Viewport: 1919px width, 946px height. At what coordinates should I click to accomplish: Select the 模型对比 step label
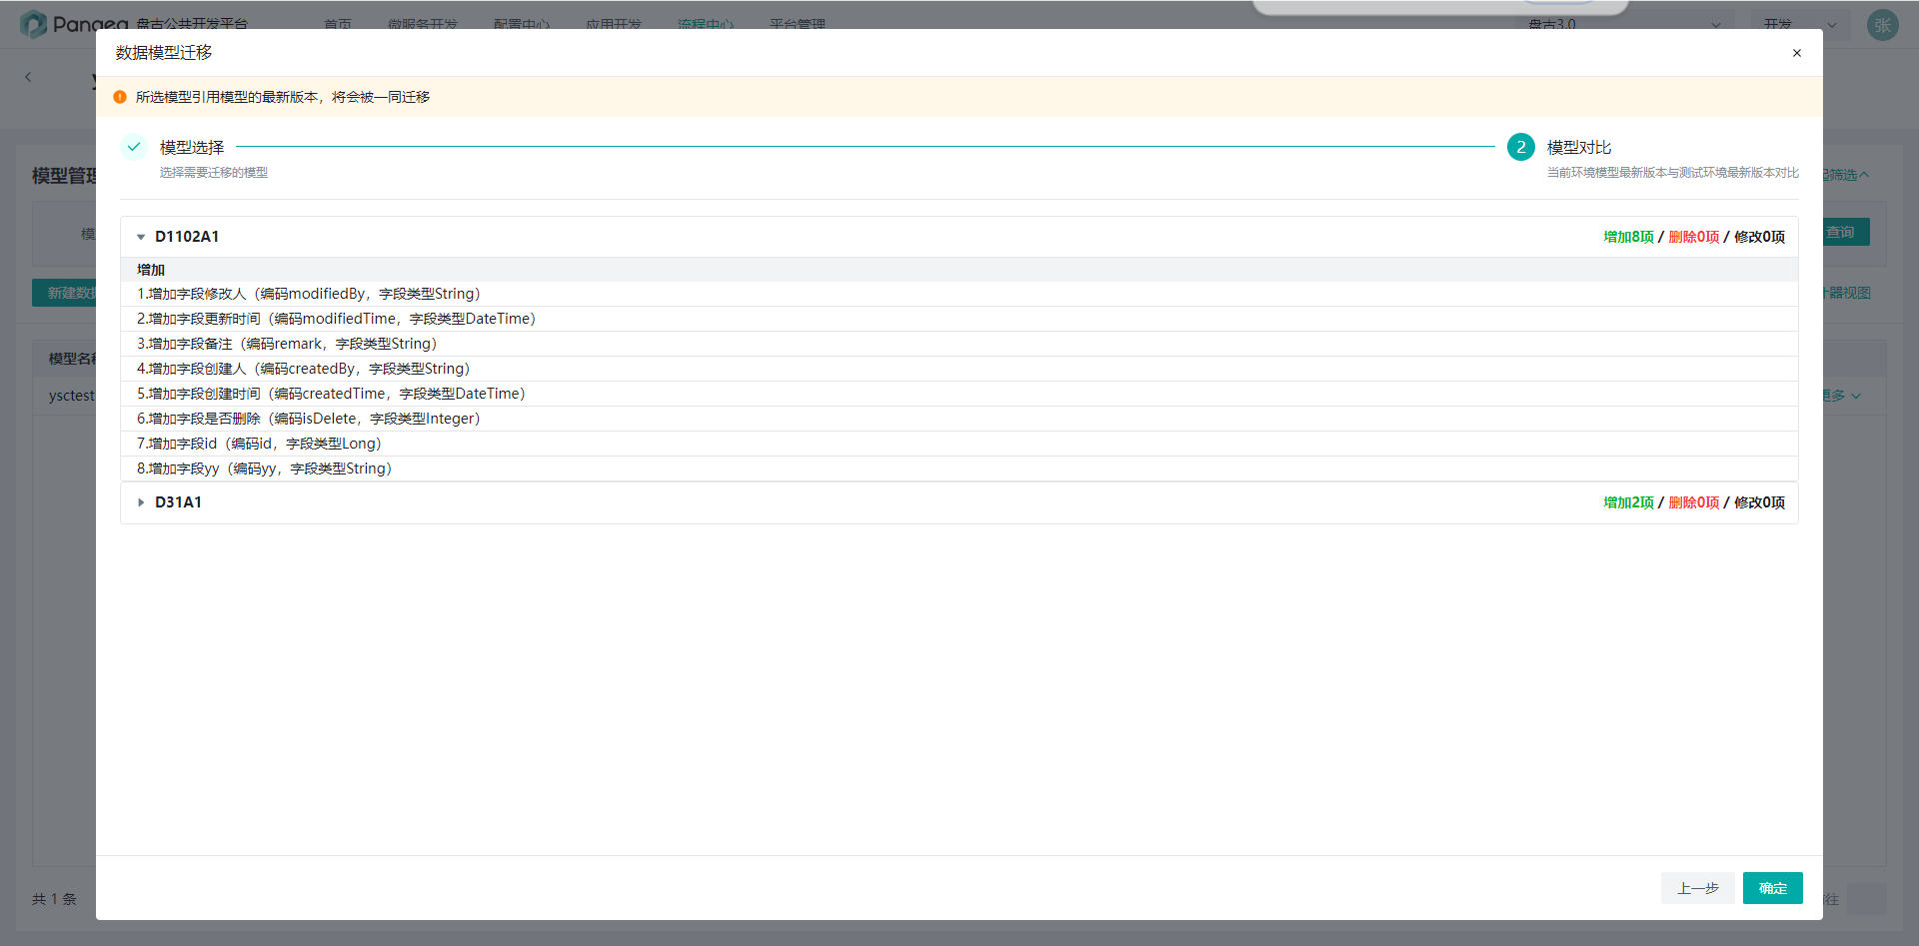coord(1579,147)
